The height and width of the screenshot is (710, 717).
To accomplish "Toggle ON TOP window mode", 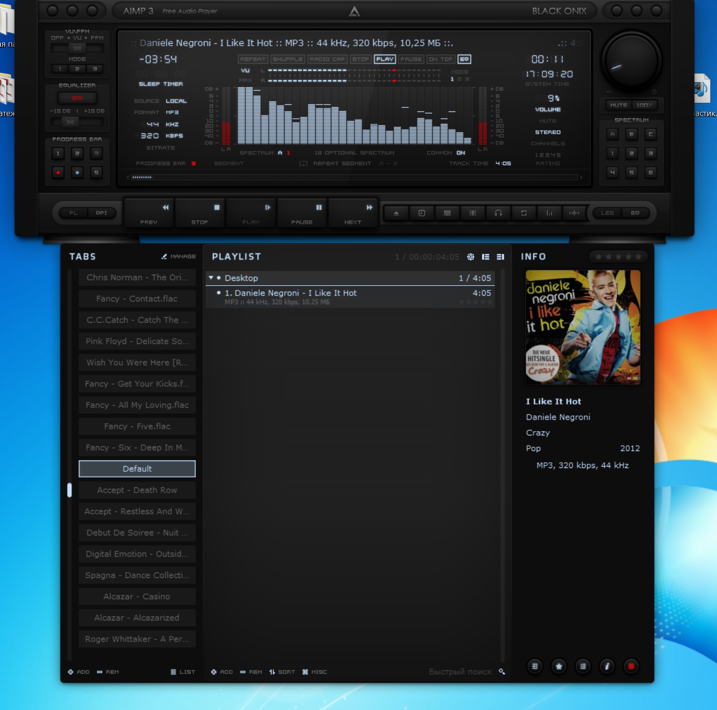I will pos(440,59).
